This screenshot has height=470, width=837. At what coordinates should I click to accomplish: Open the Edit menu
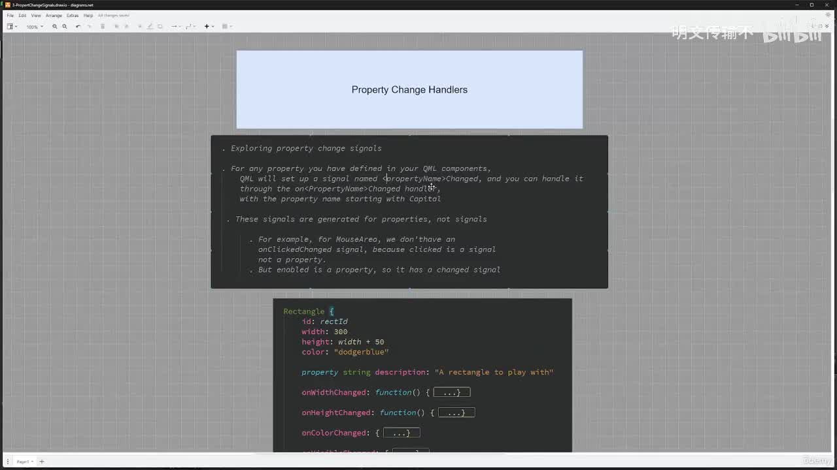22,15
